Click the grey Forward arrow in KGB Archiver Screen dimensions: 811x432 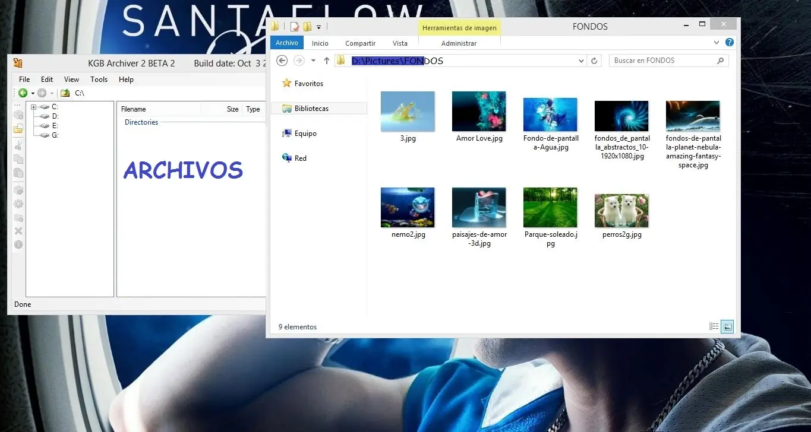[x=42, y=93]
